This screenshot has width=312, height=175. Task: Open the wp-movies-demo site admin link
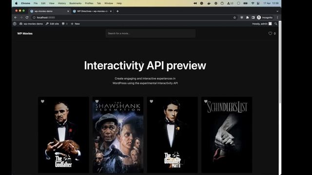[31, 24]
